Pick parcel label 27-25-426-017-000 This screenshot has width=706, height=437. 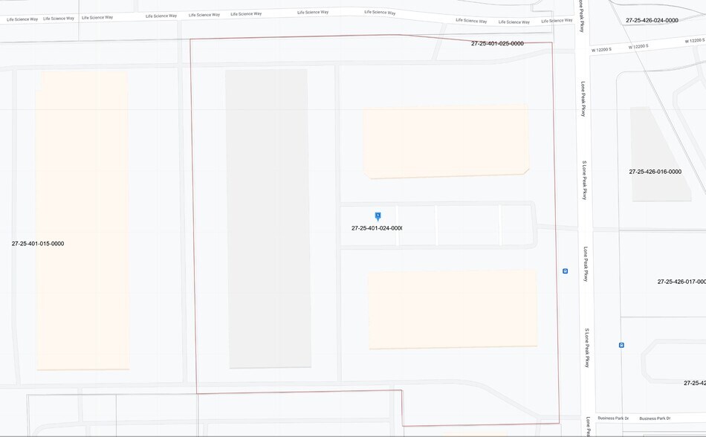681,282
